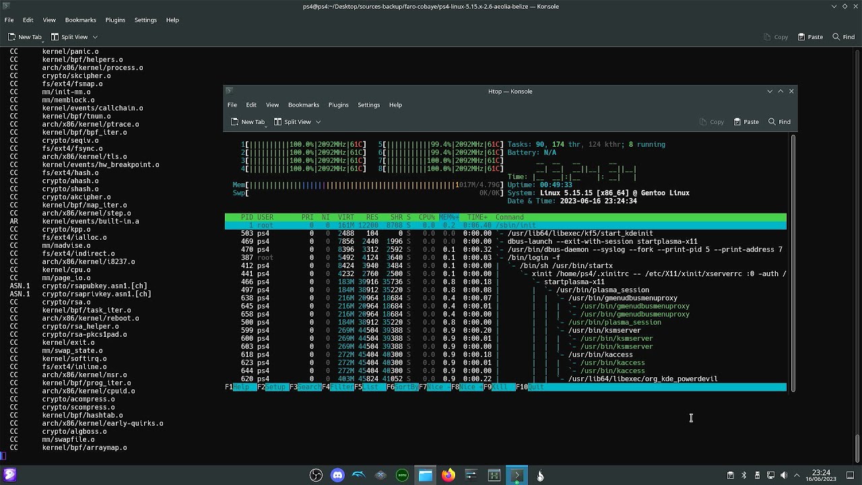Image resolution: width=862 pixels, height=485 pixels.
Task: Open the KDE application launcher
Action: point(9,476)
